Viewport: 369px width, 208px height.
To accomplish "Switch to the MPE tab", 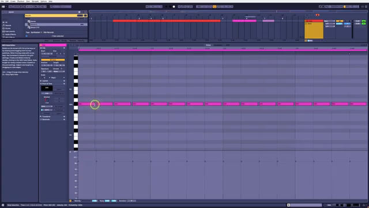I will pos(228,45).
